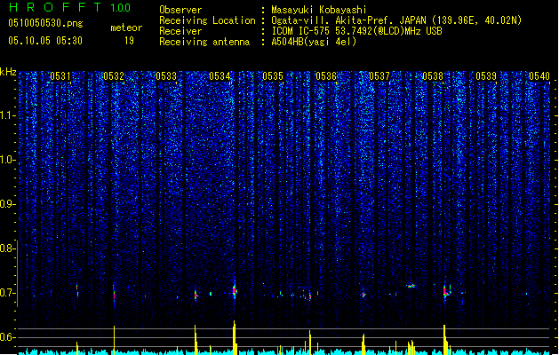This screenshot has width=559, height=355.
Task: Click the 'Receiver' field label
Action: 180,31
